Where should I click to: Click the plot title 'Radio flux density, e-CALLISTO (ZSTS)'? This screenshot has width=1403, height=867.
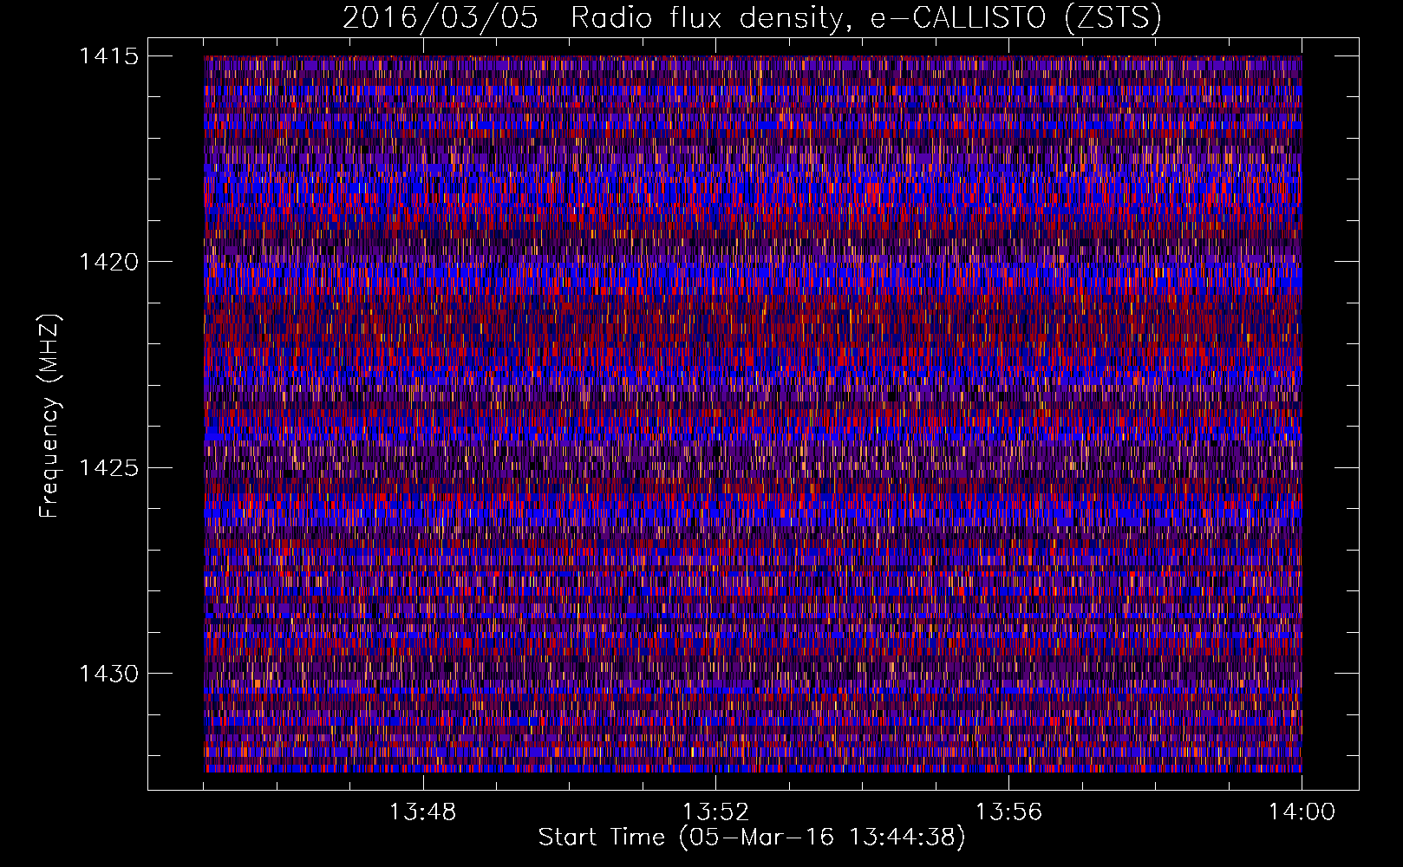pyautogui.click(x=865, y=18)
